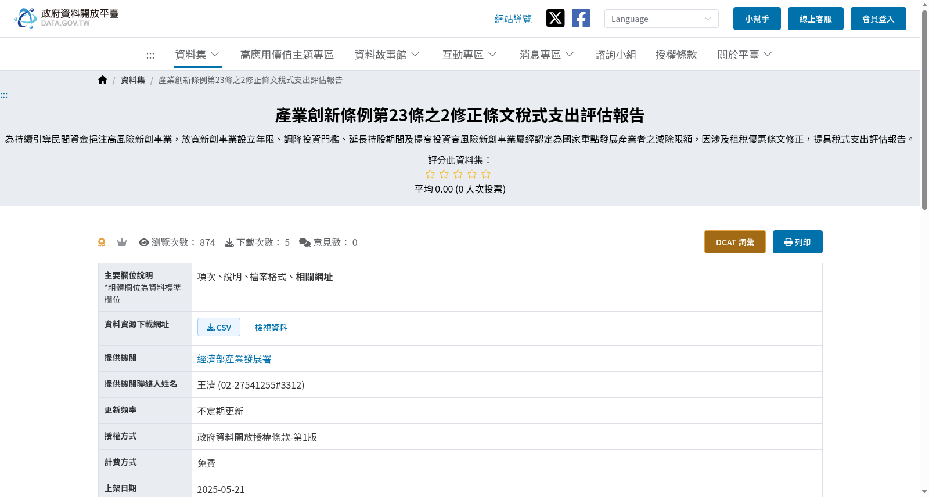This screenshot has width=929, height=497.
Task: Click the 列印 print button
Action: click(798, 242)
